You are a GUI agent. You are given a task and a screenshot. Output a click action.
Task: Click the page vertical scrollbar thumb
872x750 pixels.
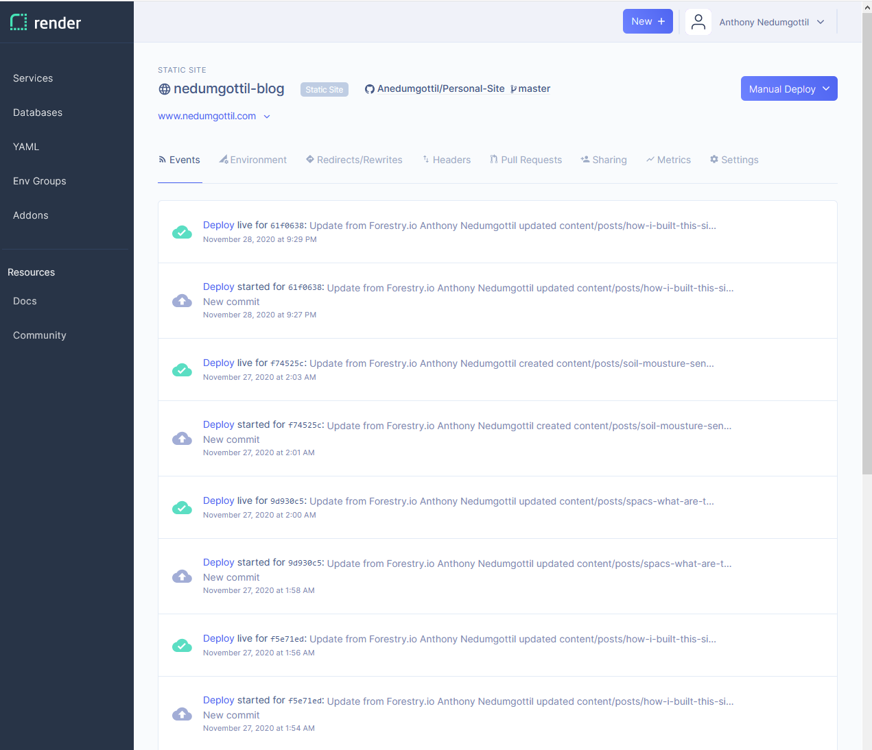tap(867, 243)
